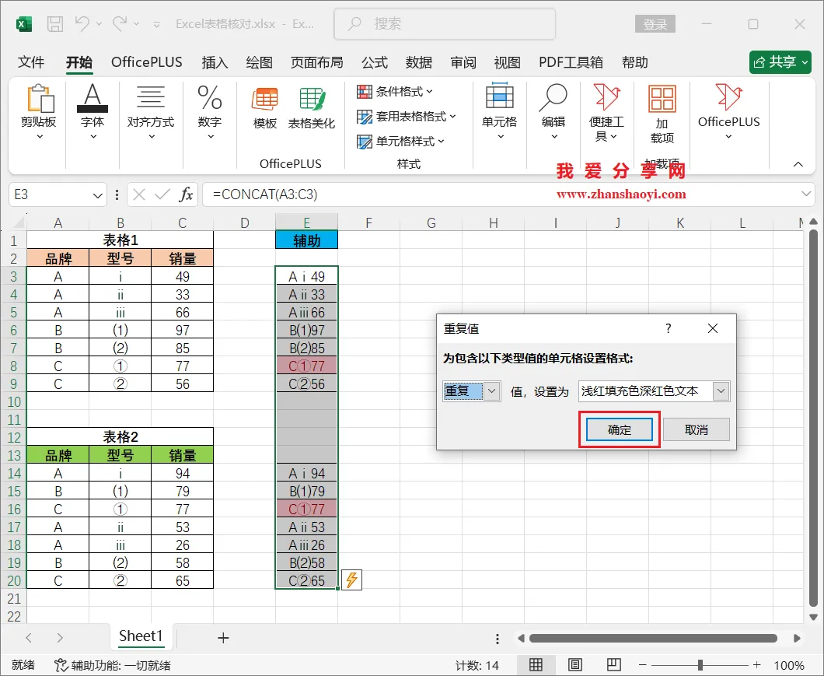Click the zoom out minus button
The height and width of the screenshot is (676, 824).
click(x=642, y=665)
